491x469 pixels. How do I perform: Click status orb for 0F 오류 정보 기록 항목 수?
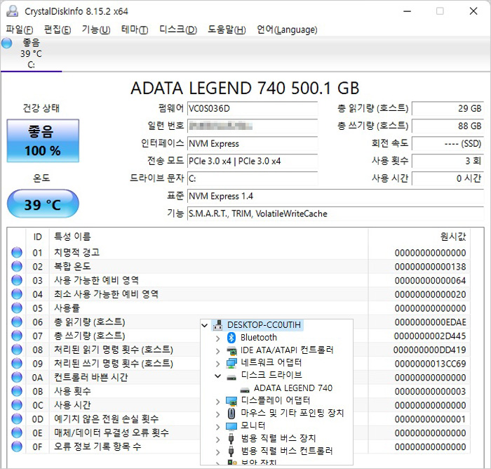[x=17, y=447]
